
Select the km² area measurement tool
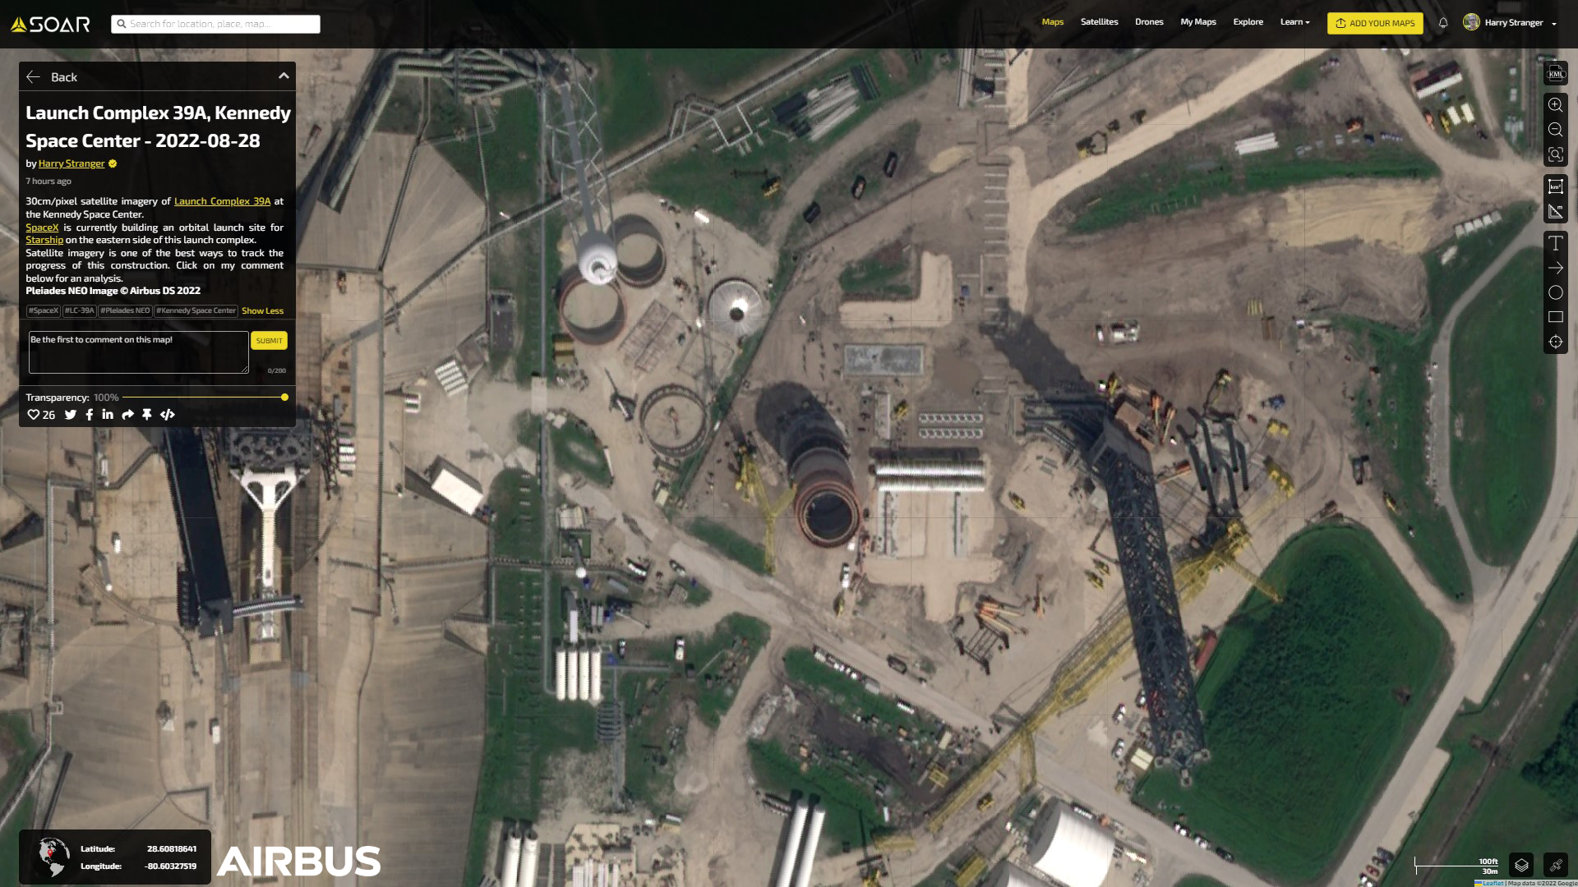[1555, 186]
